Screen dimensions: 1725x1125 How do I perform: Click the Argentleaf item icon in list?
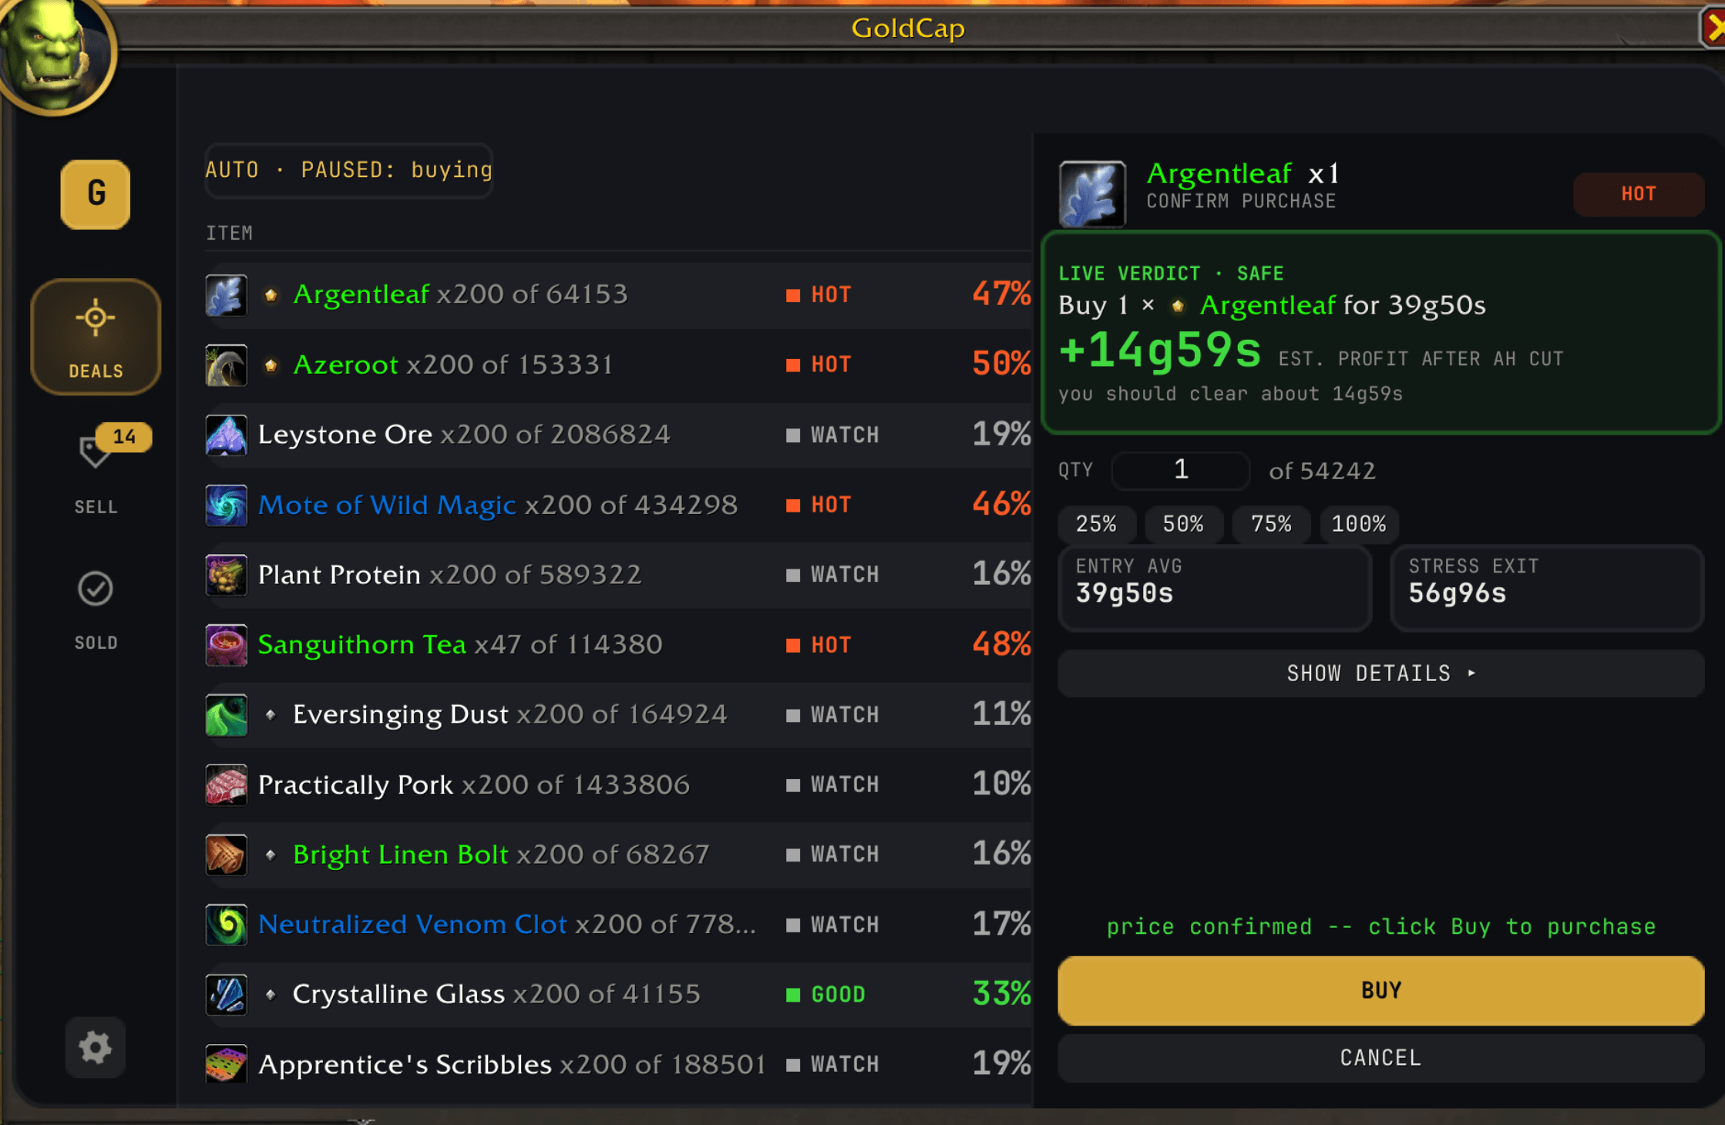click(226, 295)
